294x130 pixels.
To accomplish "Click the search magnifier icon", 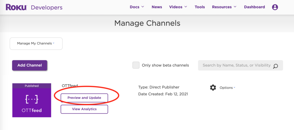I will pyautogui.click(x=275, y=66).
